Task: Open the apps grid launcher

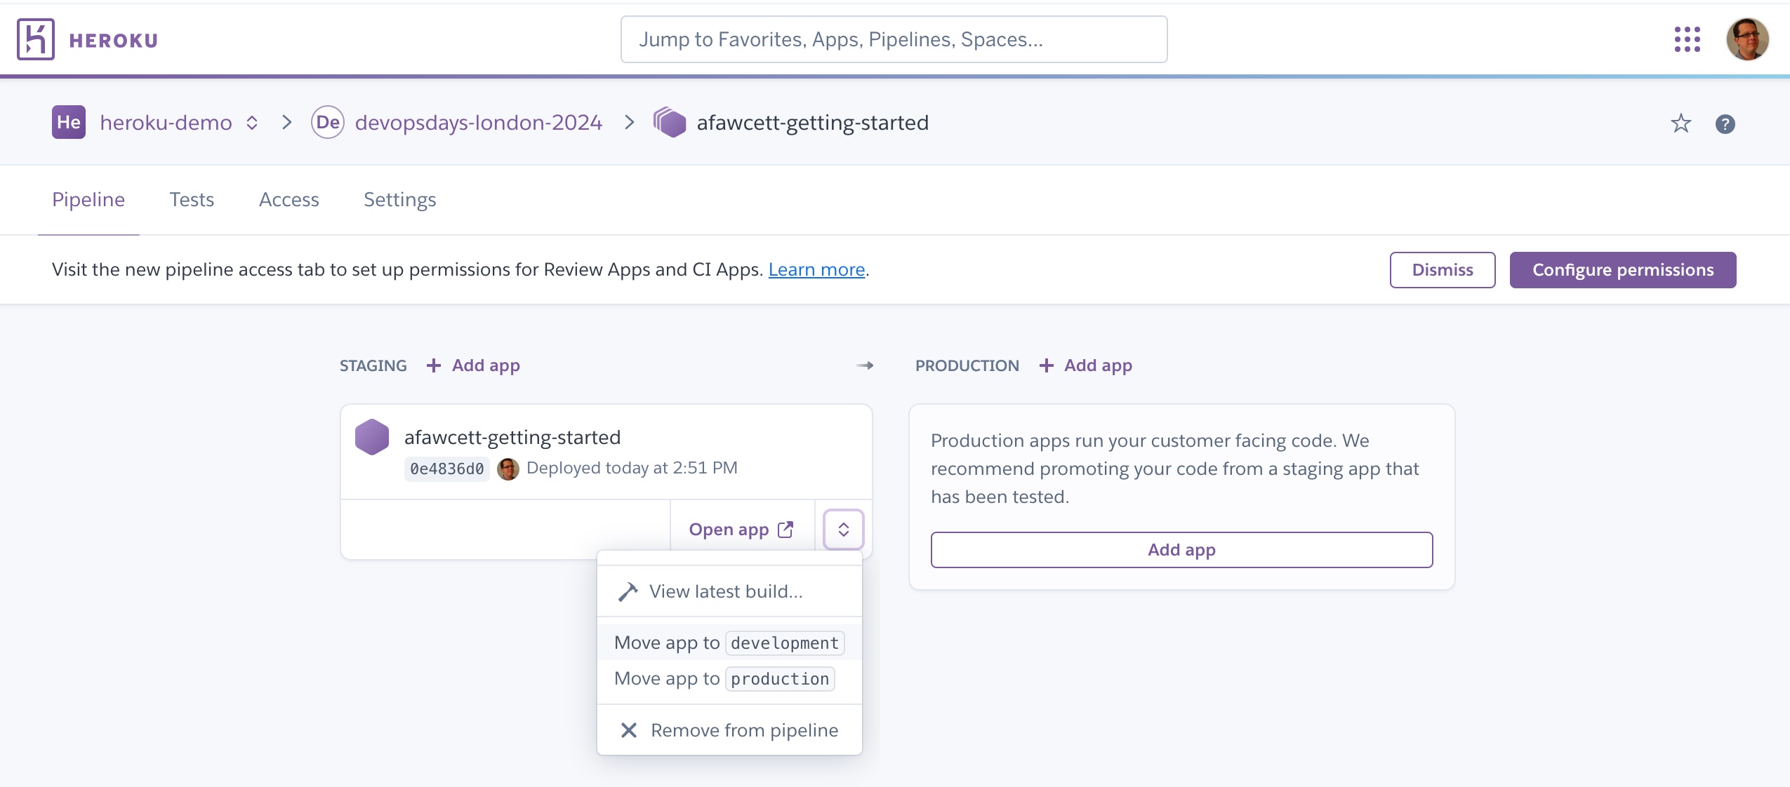Action: 1688,39
